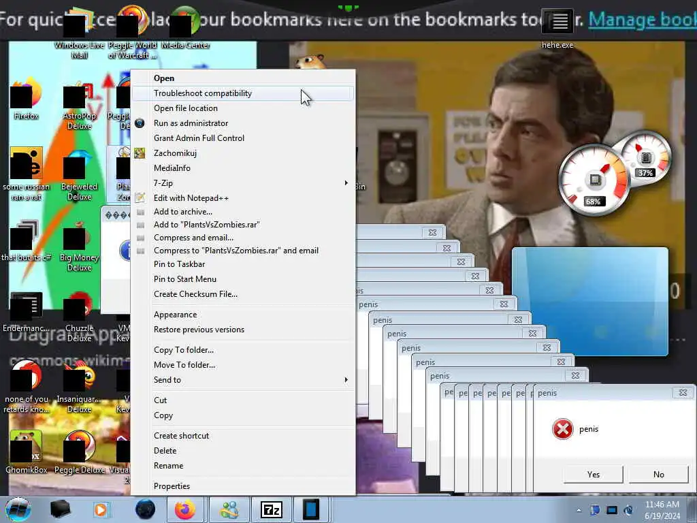The width and height of the screenshot is (697, 523).
Task: Select the Big Money Deluxe desktop icon
Action: coord(79,247)
